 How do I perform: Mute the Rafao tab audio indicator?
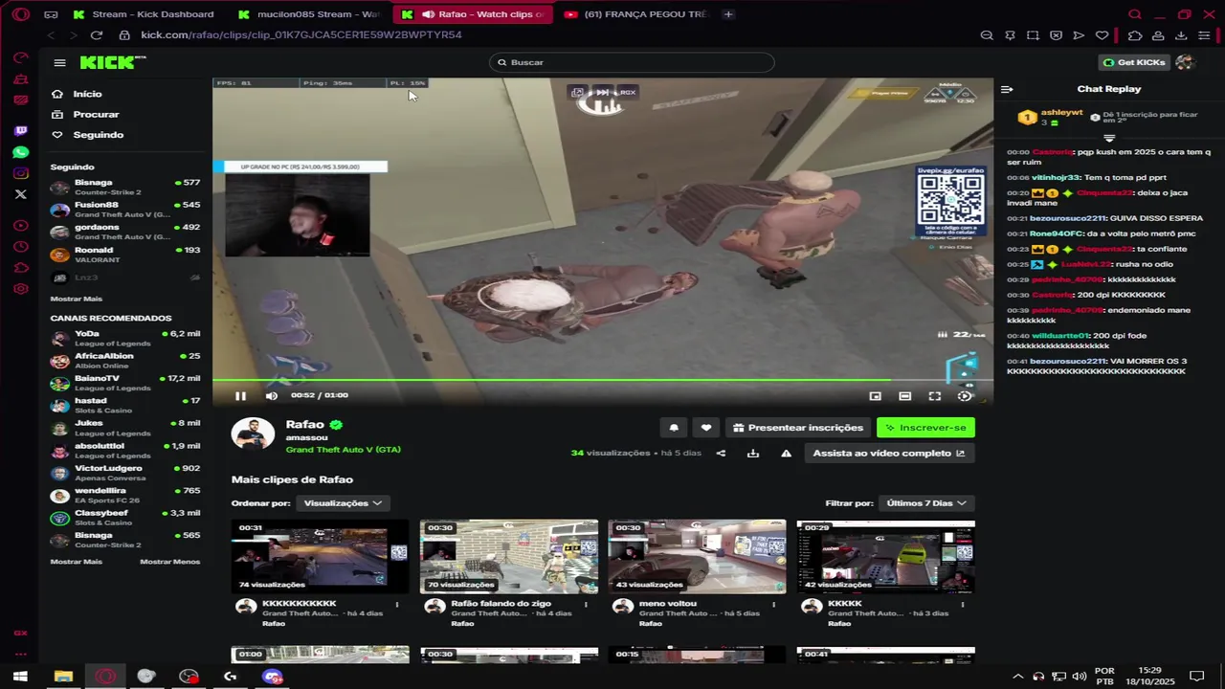pos(428,14)
